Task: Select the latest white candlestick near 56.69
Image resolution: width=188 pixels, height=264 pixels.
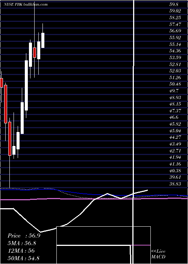Action: pos(43,40)
